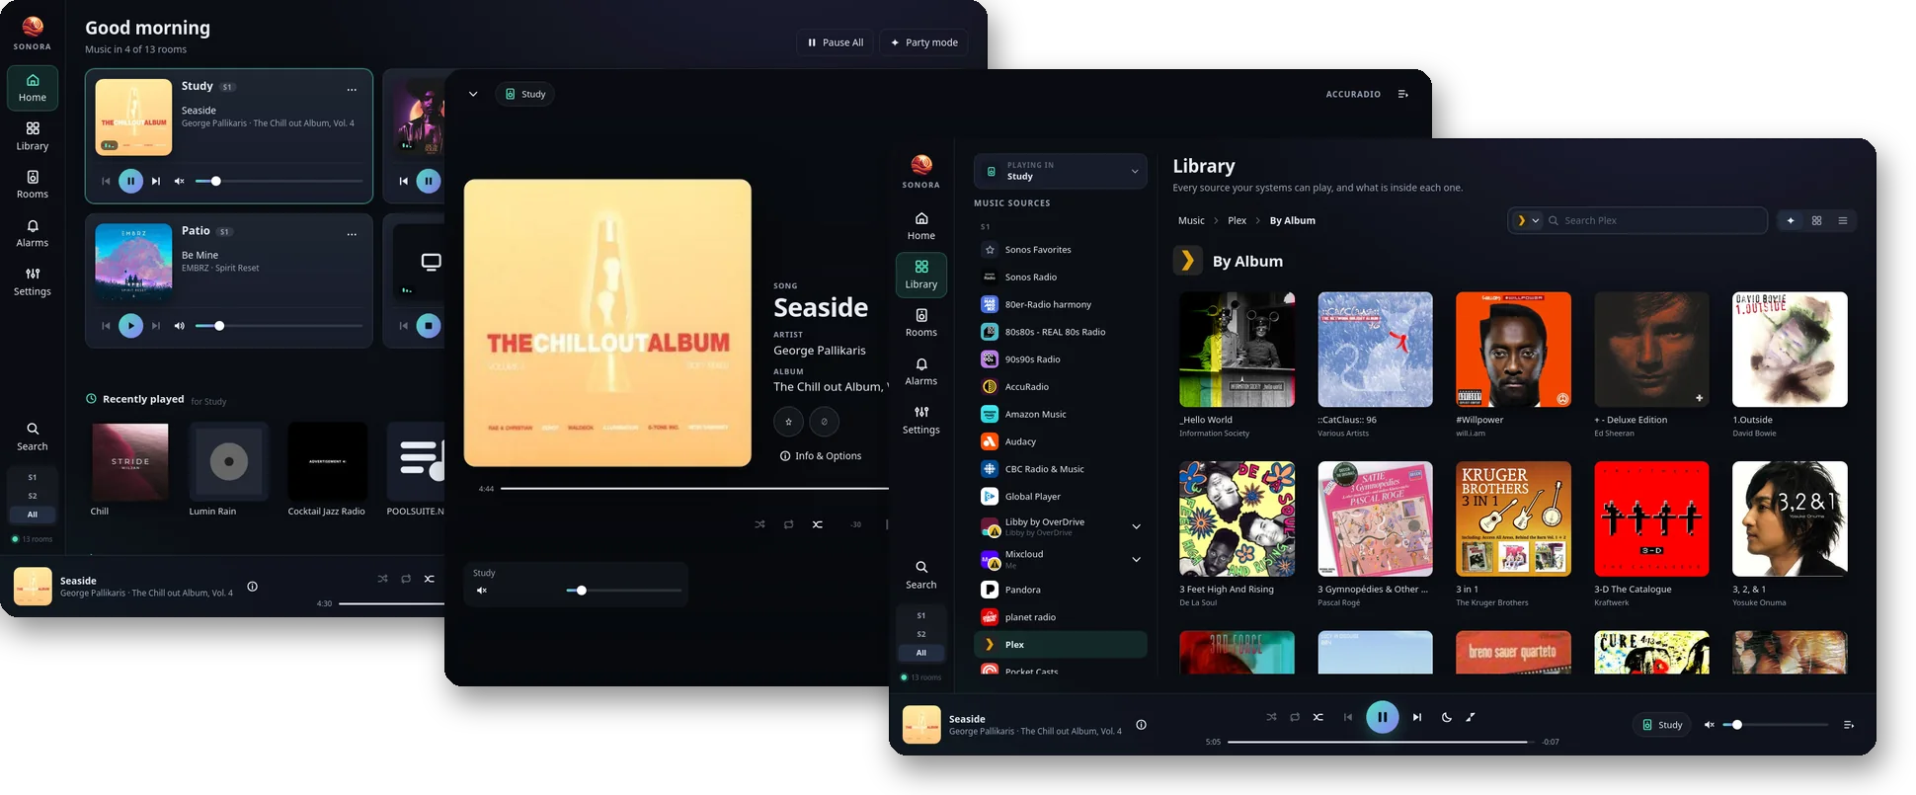
Task: Open Search in the Library window sidebar
Action: [920, 575]
